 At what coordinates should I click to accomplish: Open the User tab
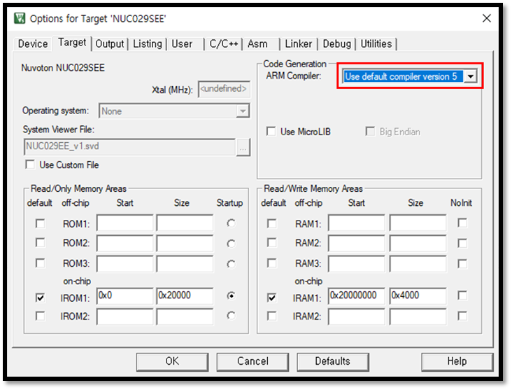(182, 44)
